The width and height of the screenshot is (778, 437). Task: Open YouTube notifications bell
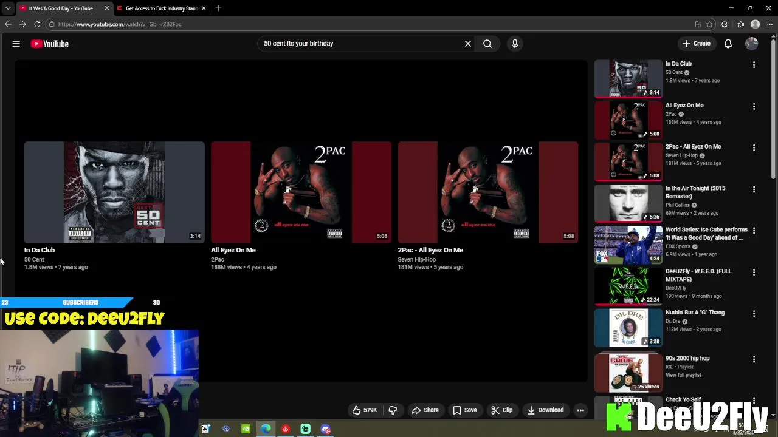pos(728,44)
